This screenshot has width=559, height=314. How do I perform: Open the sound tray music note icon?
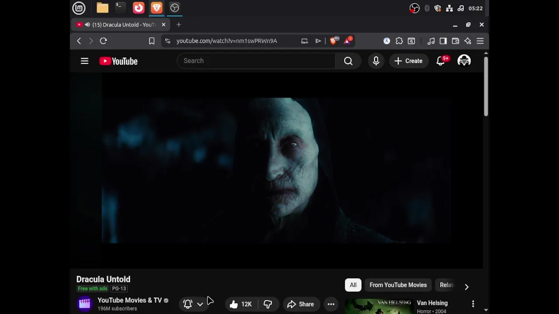461,8
